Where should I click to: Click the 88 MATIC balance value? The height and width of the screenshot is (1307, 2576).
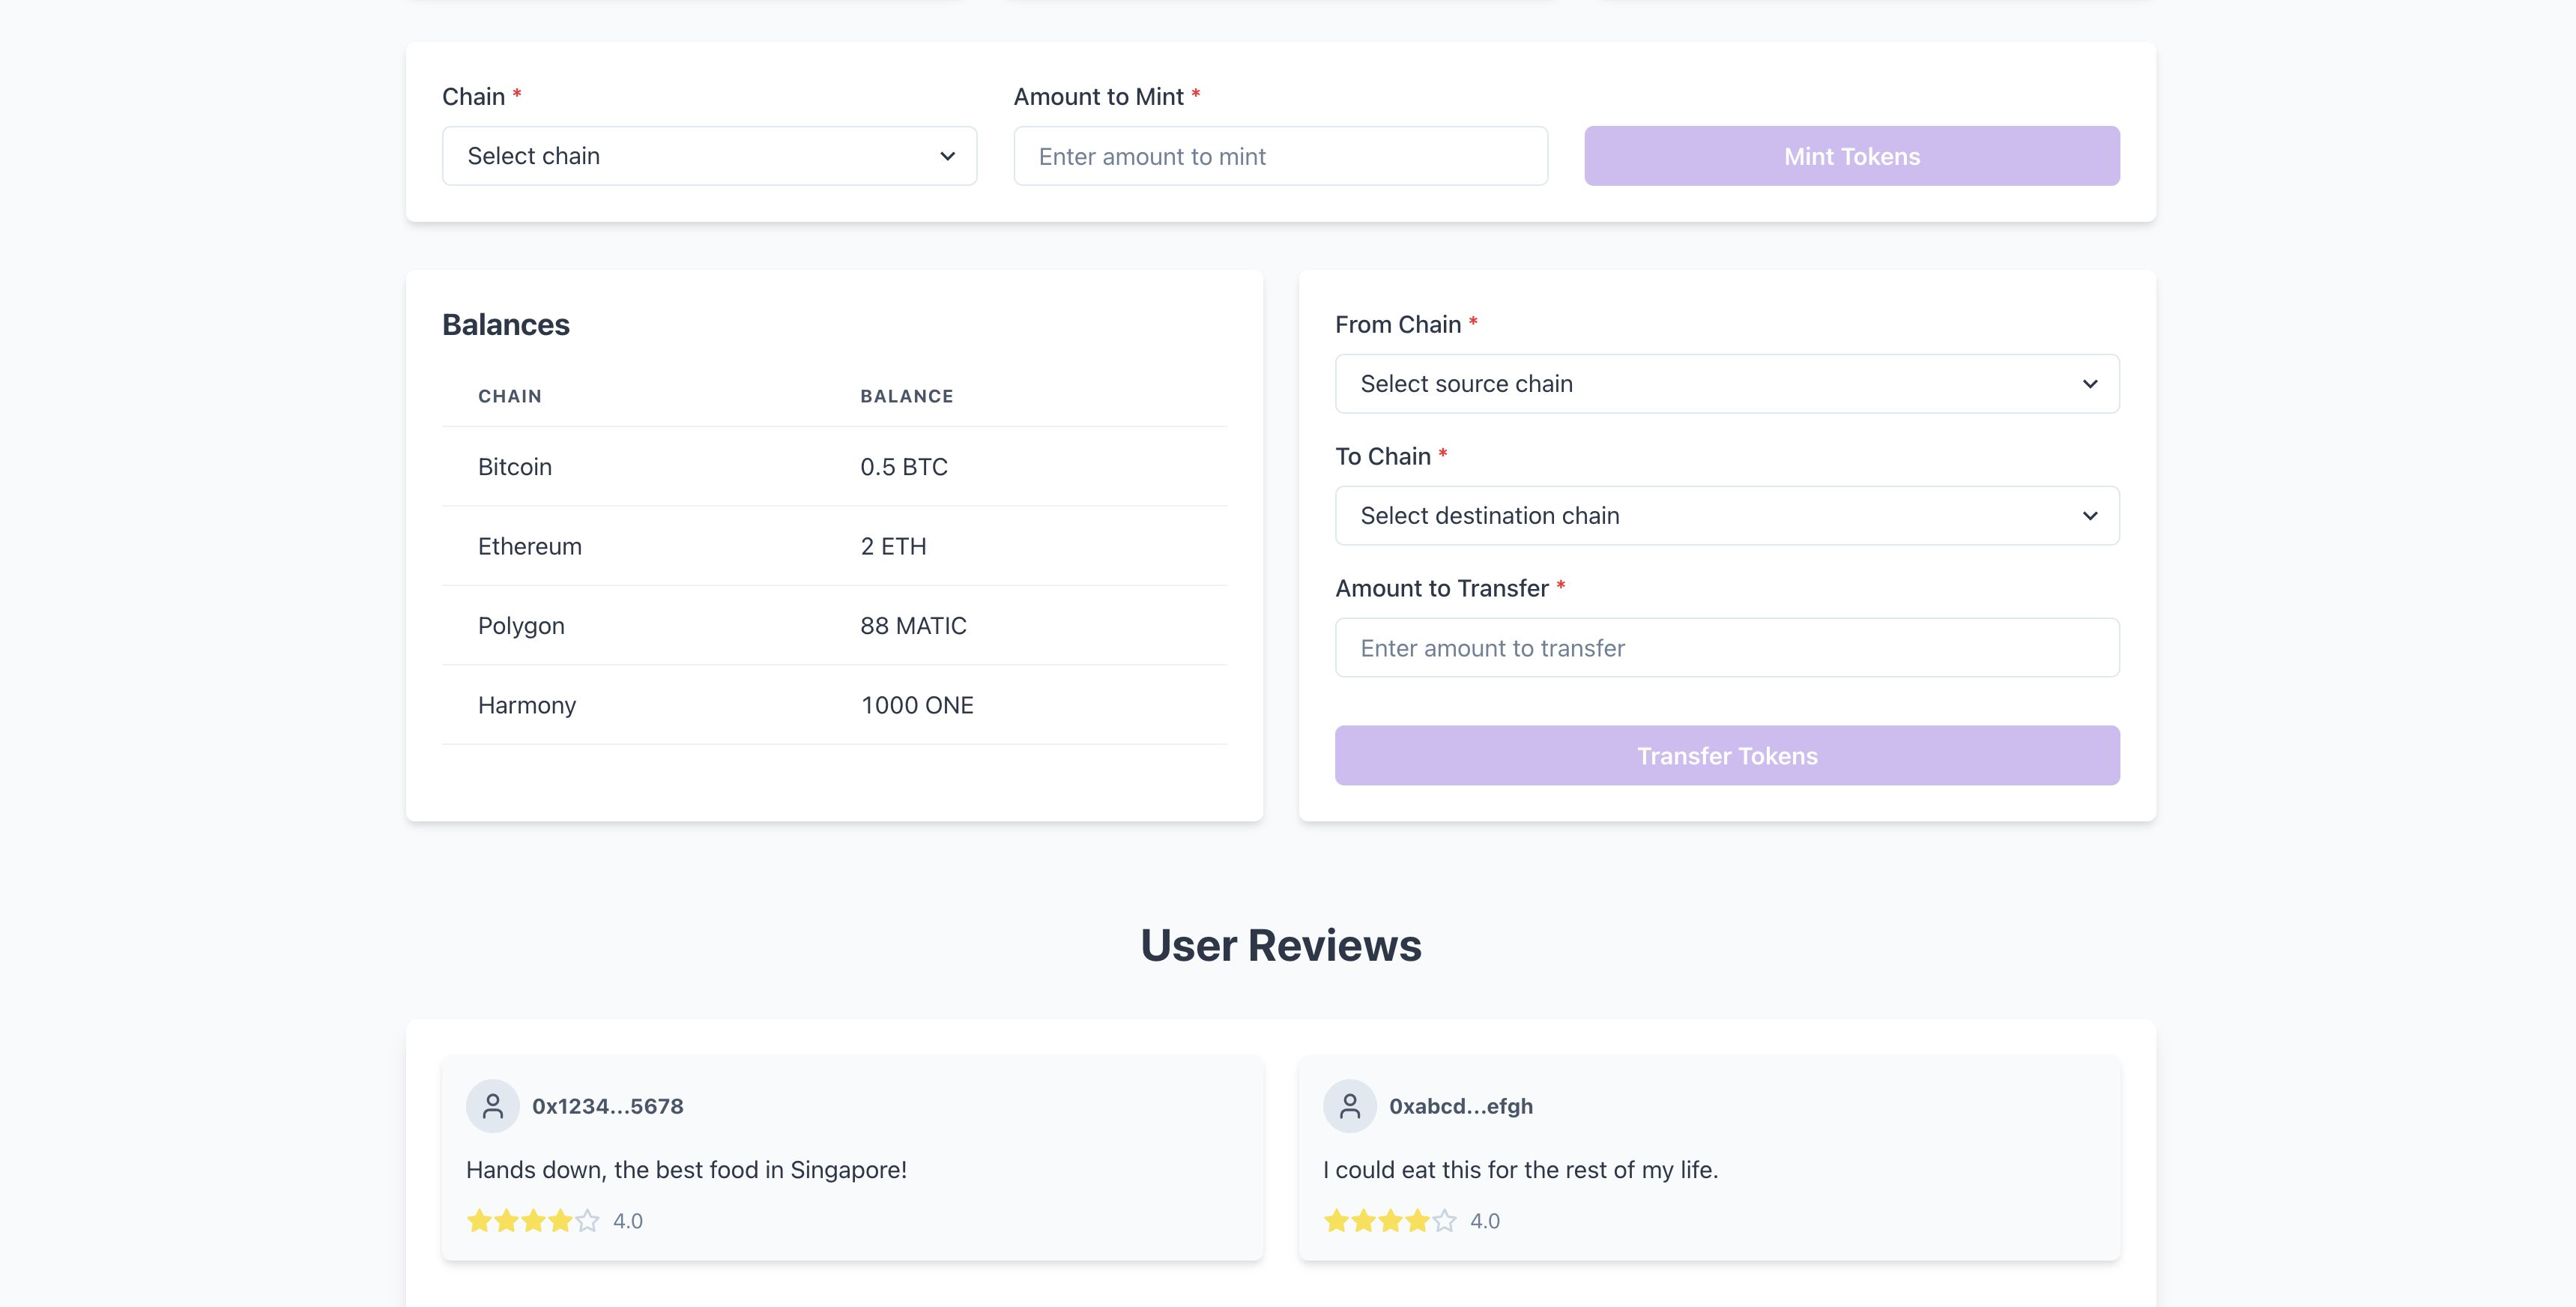(x=914, y=626)
